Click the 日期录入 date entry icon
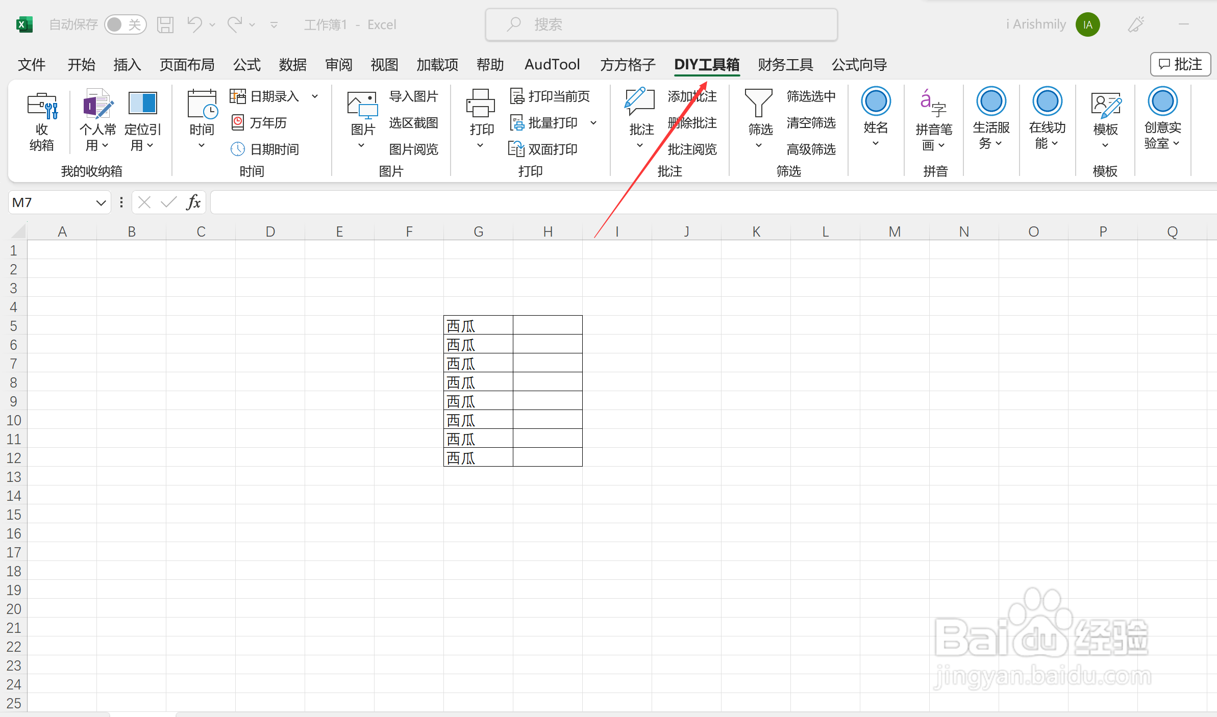This screenshot has width=1217, height=717. coord(237,96)
